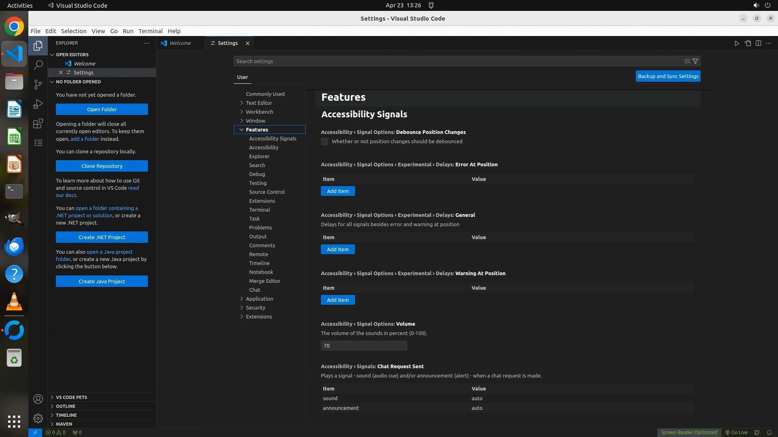Viewport: 778px width, 437px height.
Task: Click the filter settings funnel icon
Action: point(695,61)
